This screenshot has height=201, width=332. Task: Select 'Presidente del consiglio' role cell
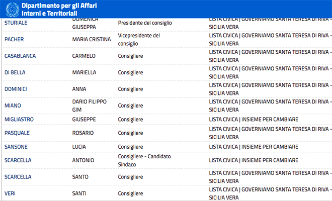click(x=145, y=23)
